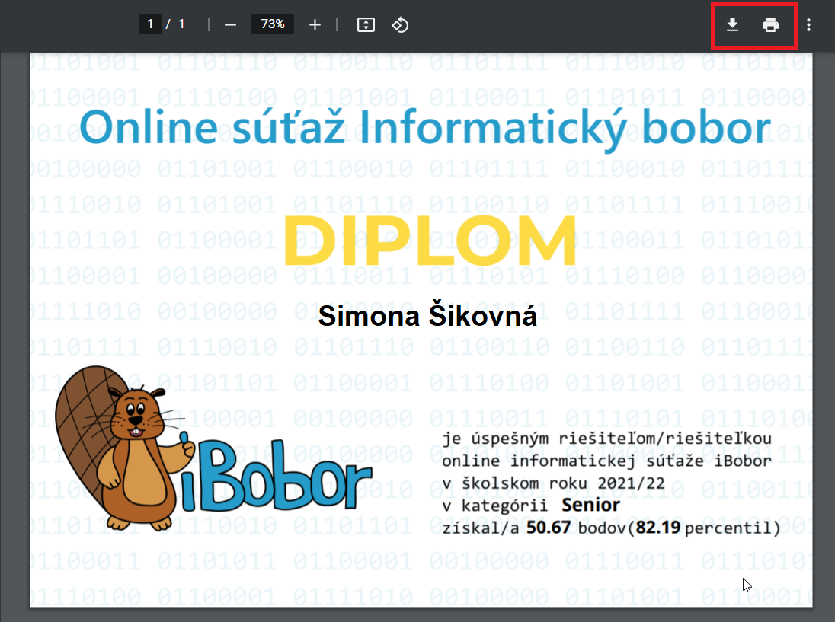The image size is (835, 622).
Task: Click the school year 2021/22 line
Action: coord(553,483)
